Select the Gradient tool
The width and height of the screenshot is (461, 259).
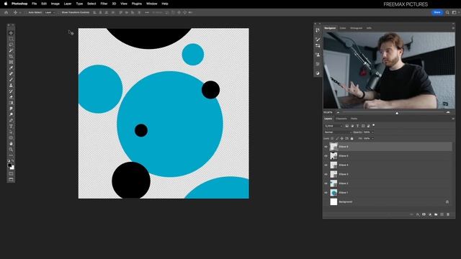(x=12, y=103)
